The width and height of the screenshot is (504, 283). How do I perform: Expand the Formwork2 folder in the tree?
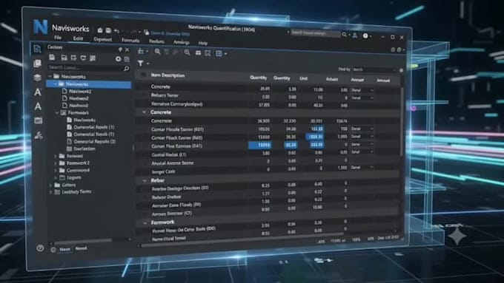[56, 163]
